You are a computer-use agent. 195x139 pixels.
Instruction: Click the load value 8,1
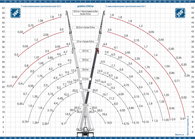(63, 124)
